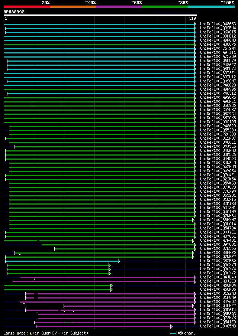Select the UniRef100_B9YU81 label
Screen dimensions: 238x336
pos(218,245)
